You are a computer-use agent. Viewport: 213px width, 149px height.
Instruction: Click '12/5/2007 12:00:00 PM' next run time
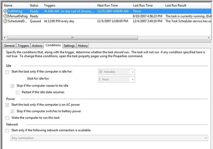(x=113, y=21)
